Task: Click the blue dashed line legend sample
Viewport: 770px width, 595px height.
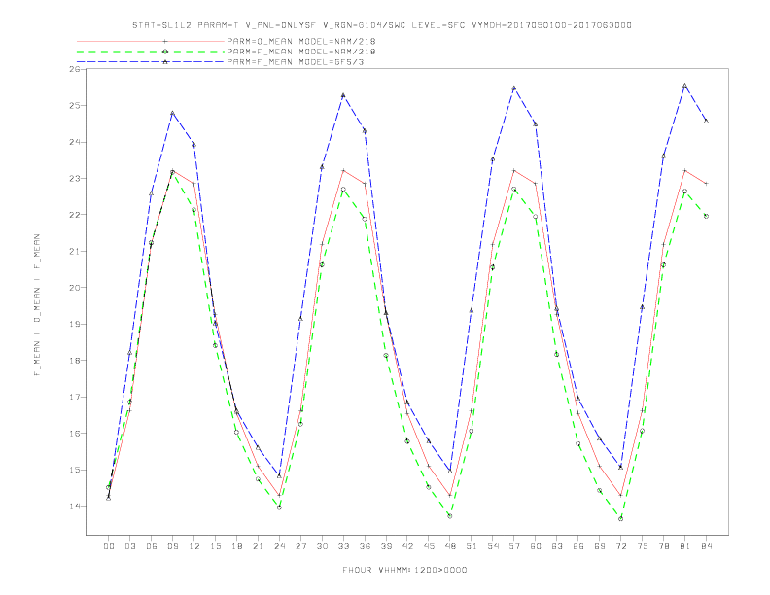Action: point(151,62)
